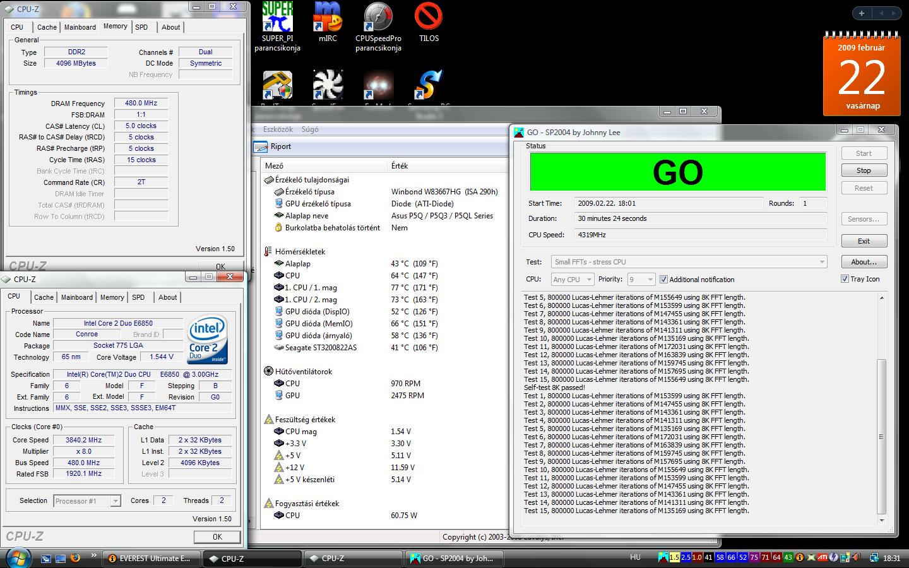
Task: Open the About tab in the upper CPU-Z window
Action: tap(170, 27)
